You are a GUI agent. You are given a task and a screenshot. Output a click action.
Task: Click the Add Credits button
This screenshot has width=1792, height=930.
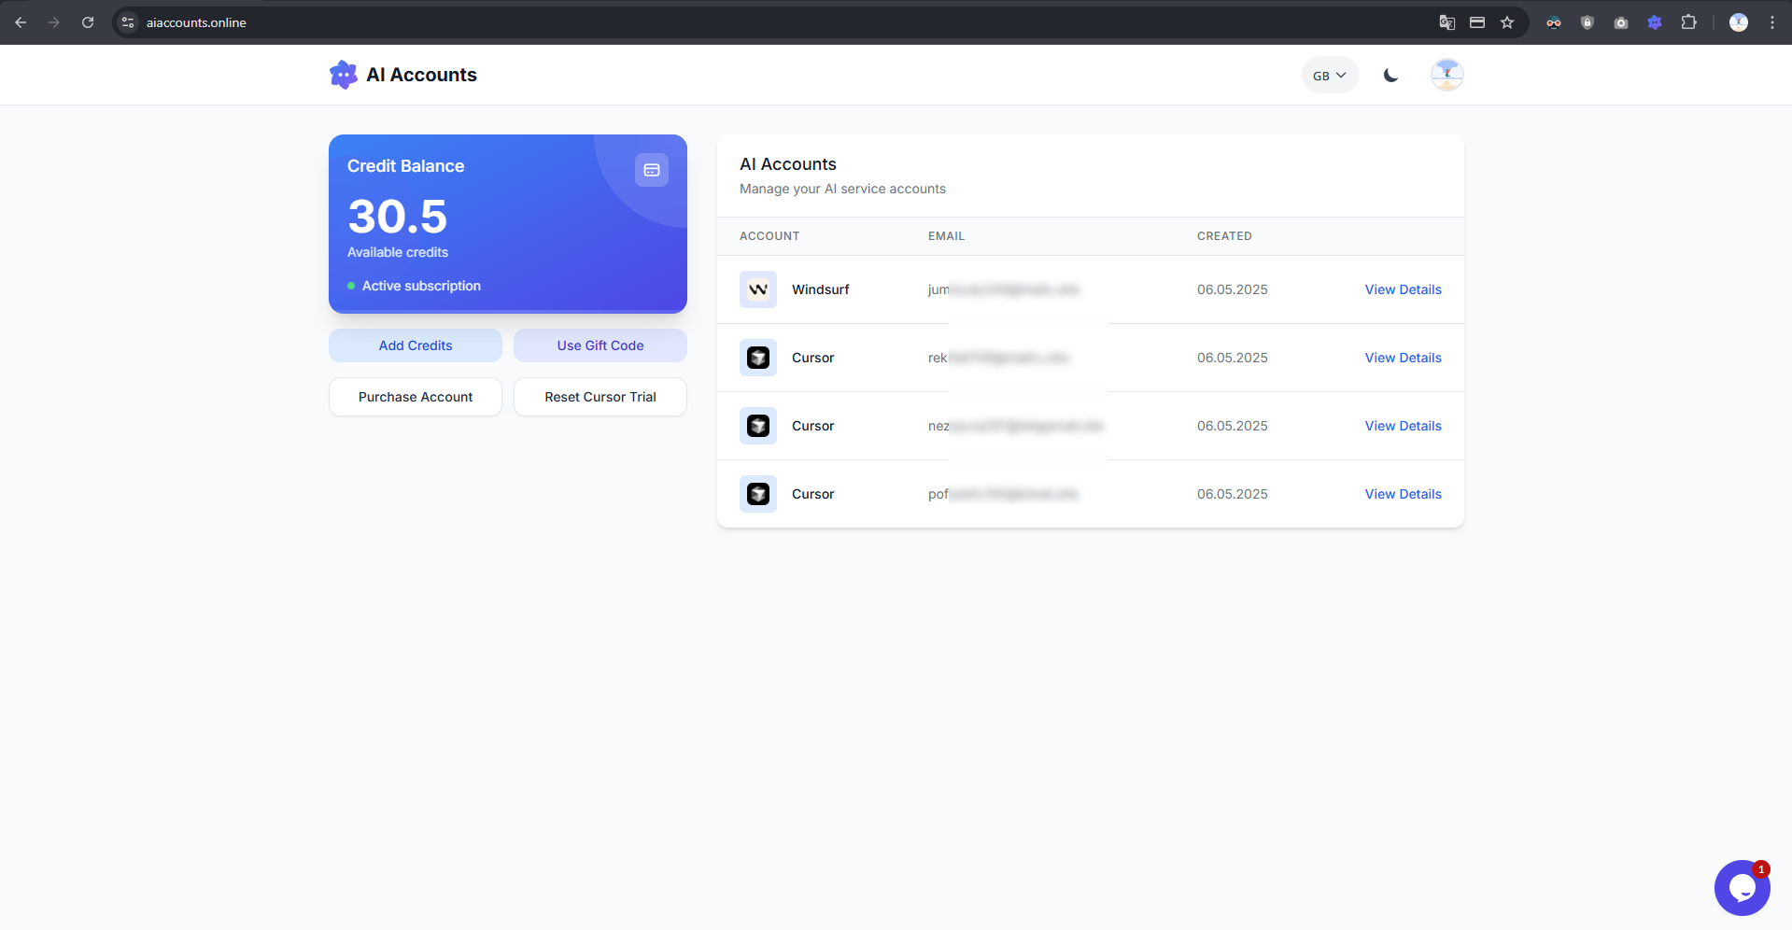click(x=416, y=345)
